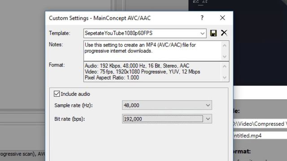Click the untitled.mp4 file name field

pyautogui.click(x=260, y=136)
